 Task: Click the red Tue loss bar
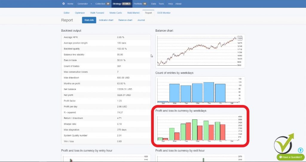pyautogui.click(x=188, y=131)
